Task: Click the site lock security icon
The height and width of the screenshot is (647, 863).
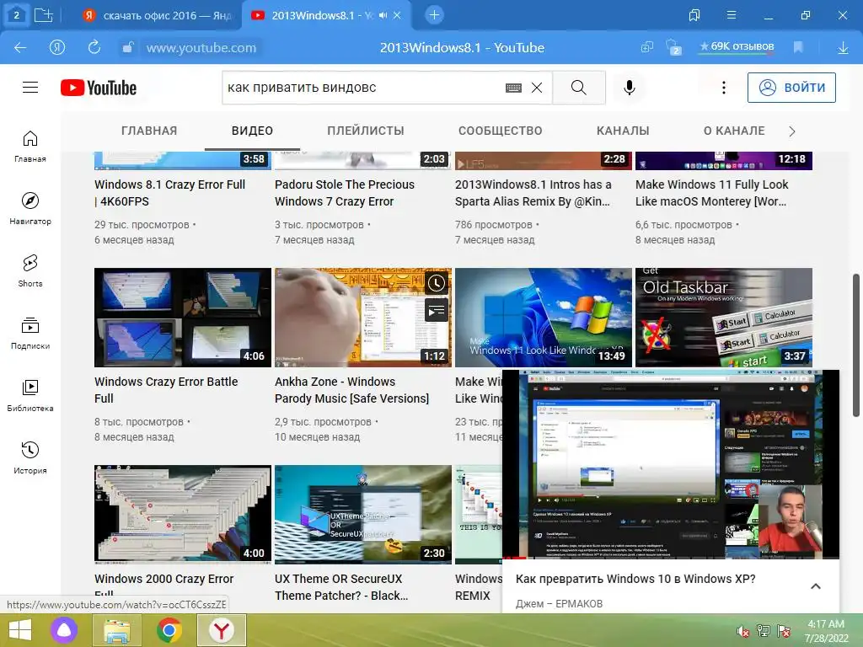Action: click(x=127, y=48)
